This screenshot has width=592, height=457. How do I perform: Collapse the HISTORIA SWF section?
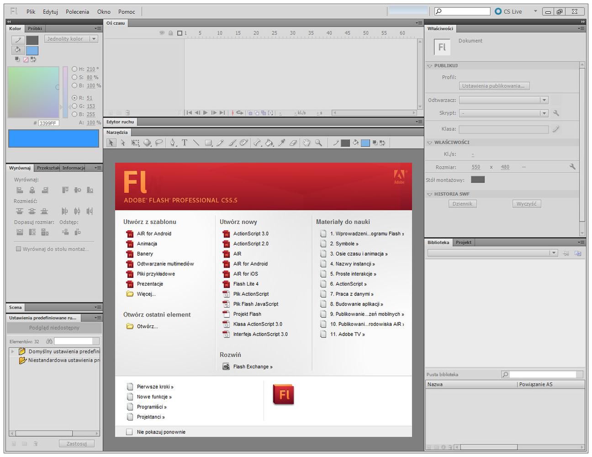pyautogui.click(x=429, y=194)
